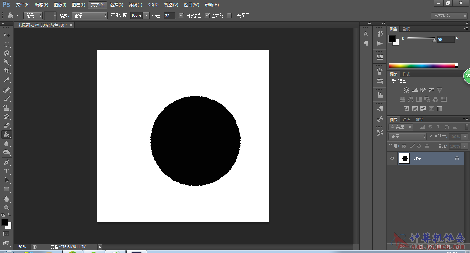Open the status bar info arrow
This screenshot has height=253, width=470.
[x=100, y=247]
